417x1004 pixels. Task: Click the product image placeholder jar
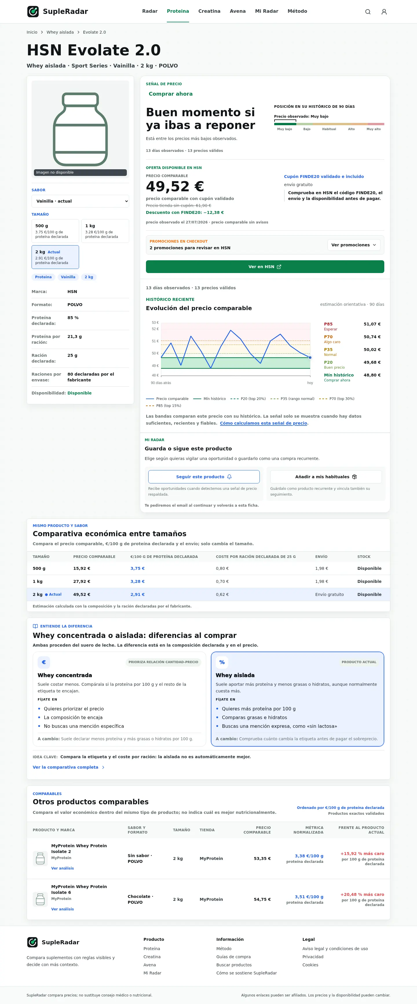point(80,129)
